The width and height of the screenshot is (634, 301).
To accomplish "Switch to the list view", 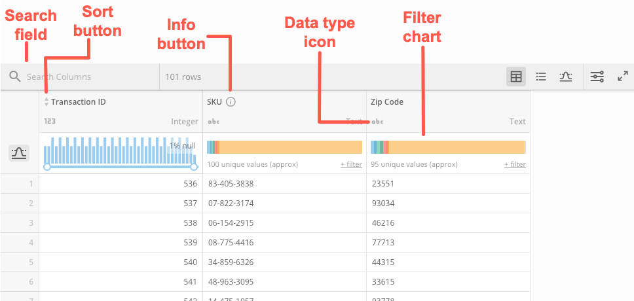I will [541, 77].
